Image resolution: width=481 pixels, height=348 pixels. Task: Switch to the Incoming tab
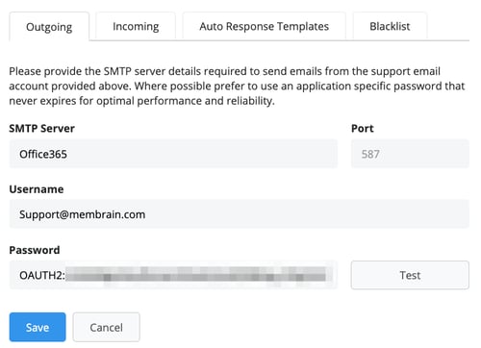point(136,26)
